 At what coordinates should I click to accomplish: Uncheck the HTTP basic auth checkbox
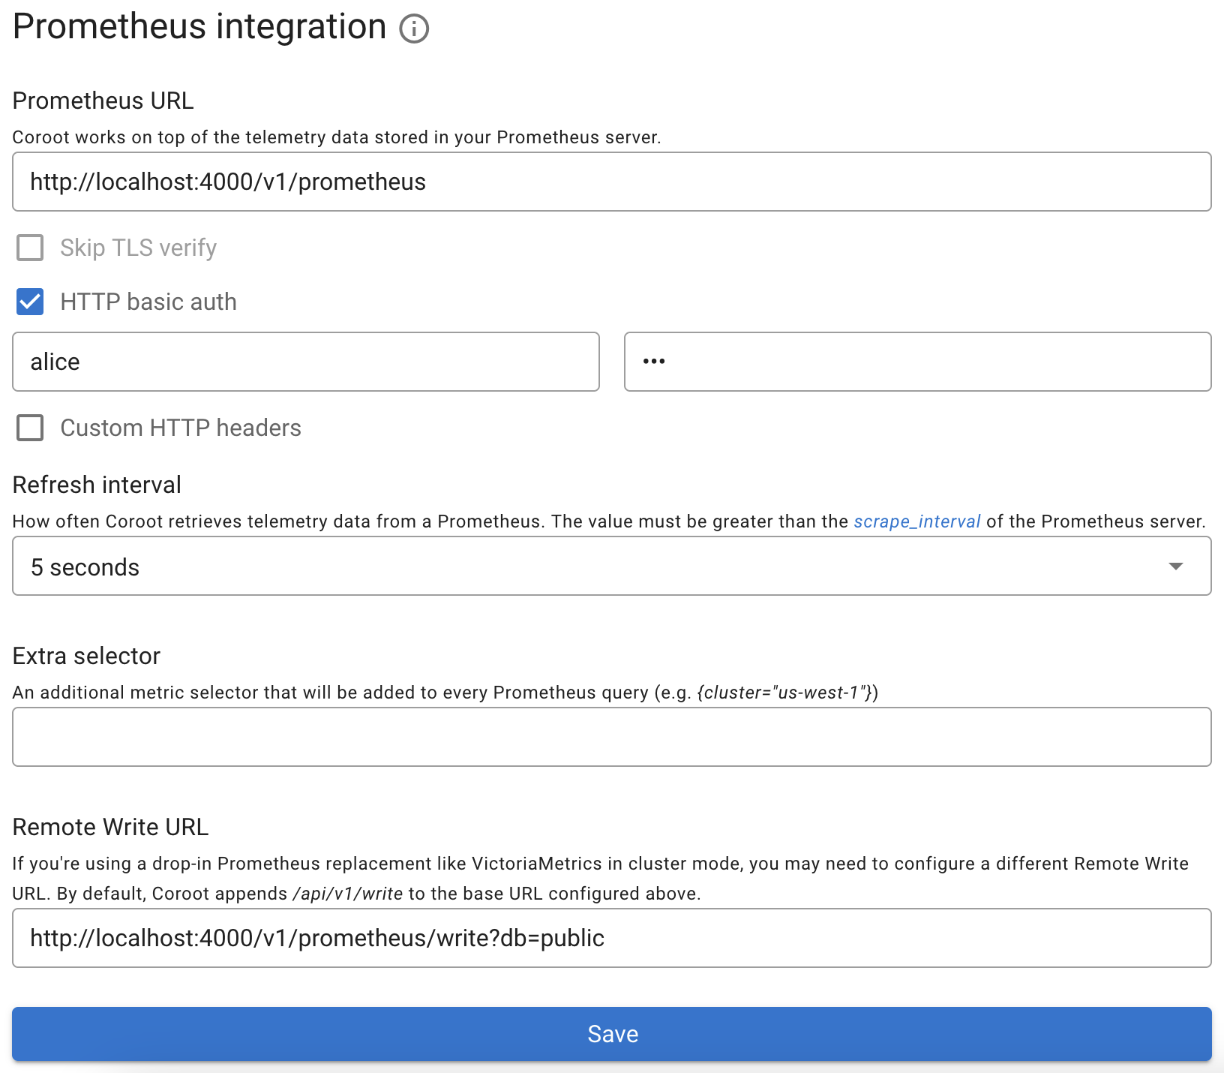point(30,302)
